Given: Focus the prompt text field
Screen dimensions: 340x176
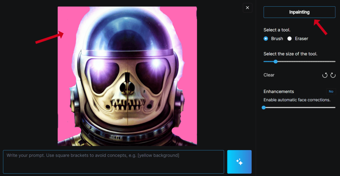Looking at the screenshot, I should [114, 162].
